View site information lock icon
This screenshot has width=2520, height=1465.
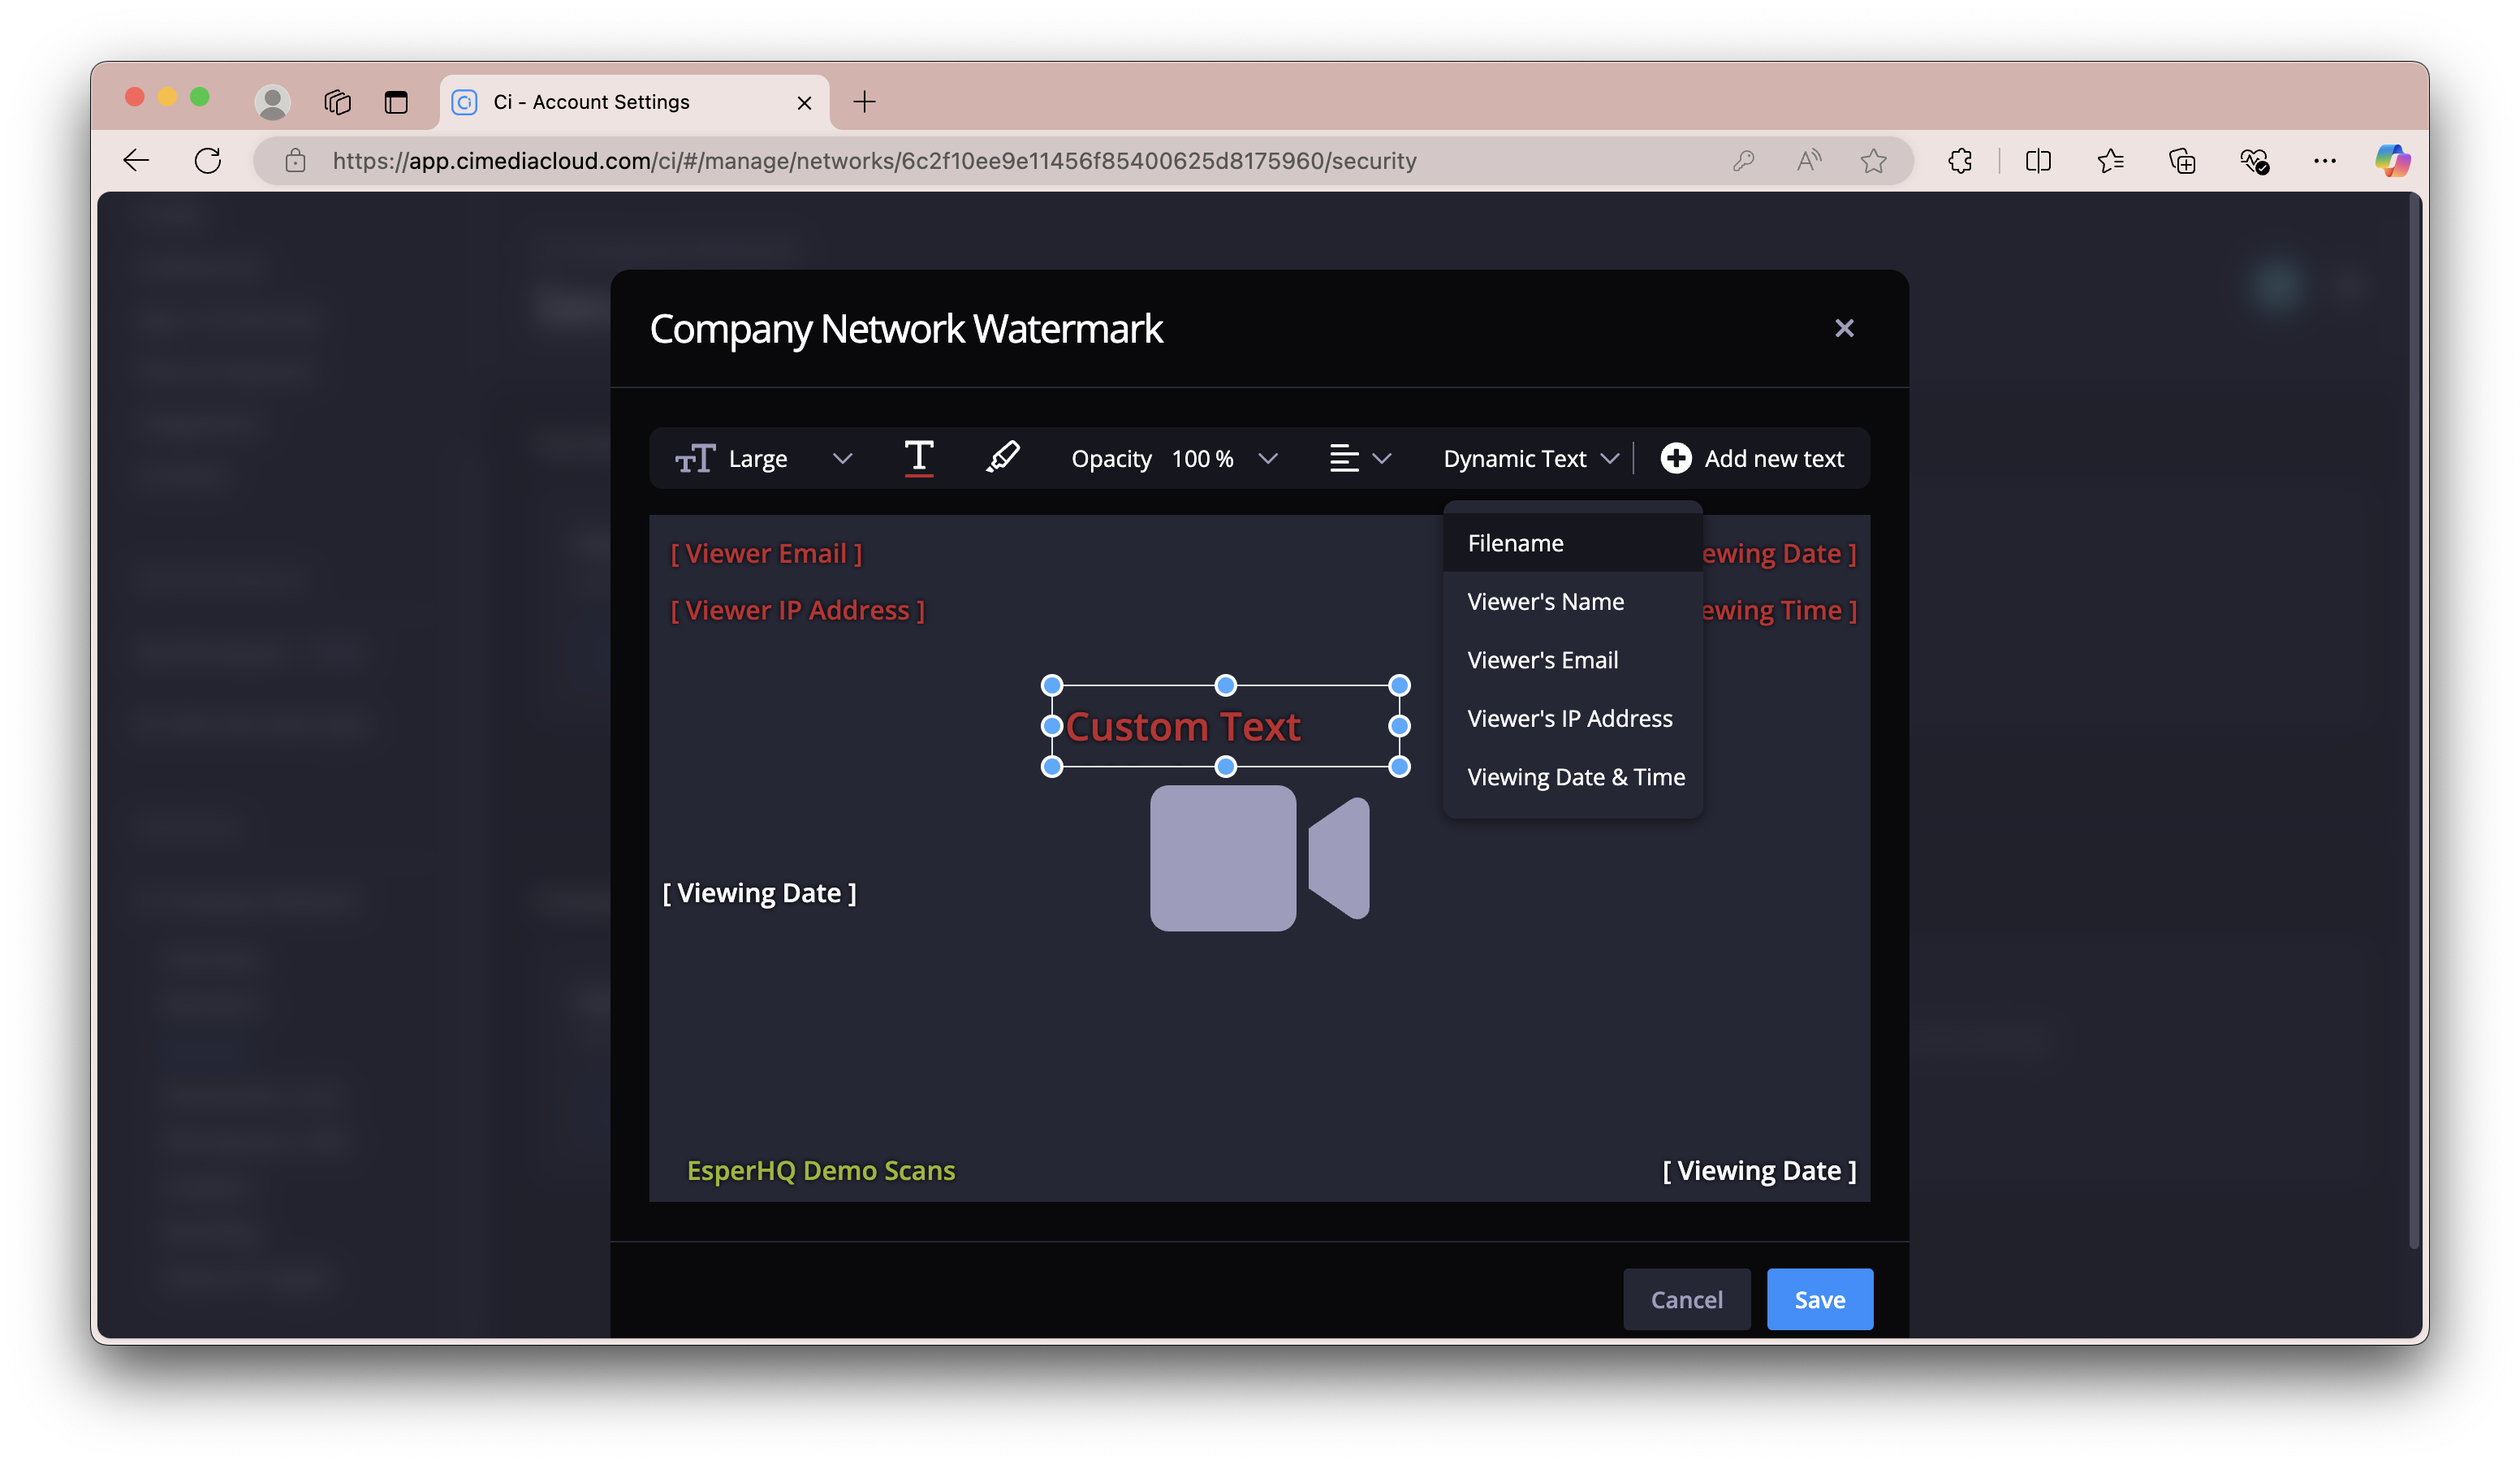point(295,160)
